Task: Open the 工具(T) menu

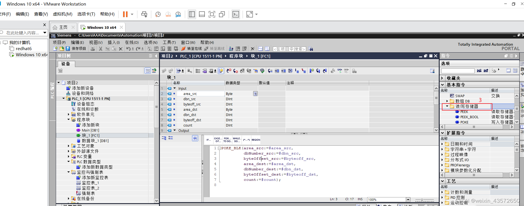Action: tap(169, 42)
